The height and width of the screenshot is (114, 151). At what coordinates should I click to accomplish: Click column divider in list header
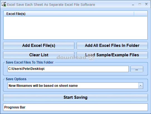pyautogui.click(x=134, y=14)
